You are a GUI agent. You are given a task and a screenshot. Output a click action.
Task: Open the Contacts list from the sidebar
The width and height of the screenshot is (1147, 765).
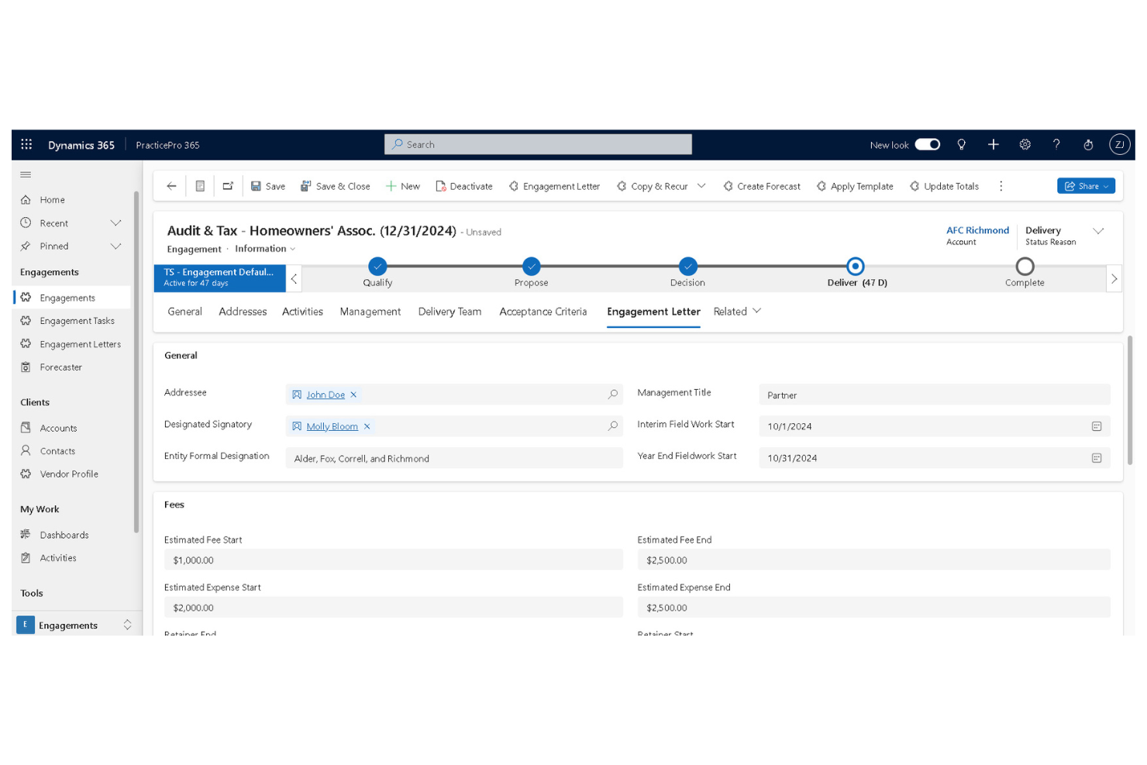click(57, 450)
